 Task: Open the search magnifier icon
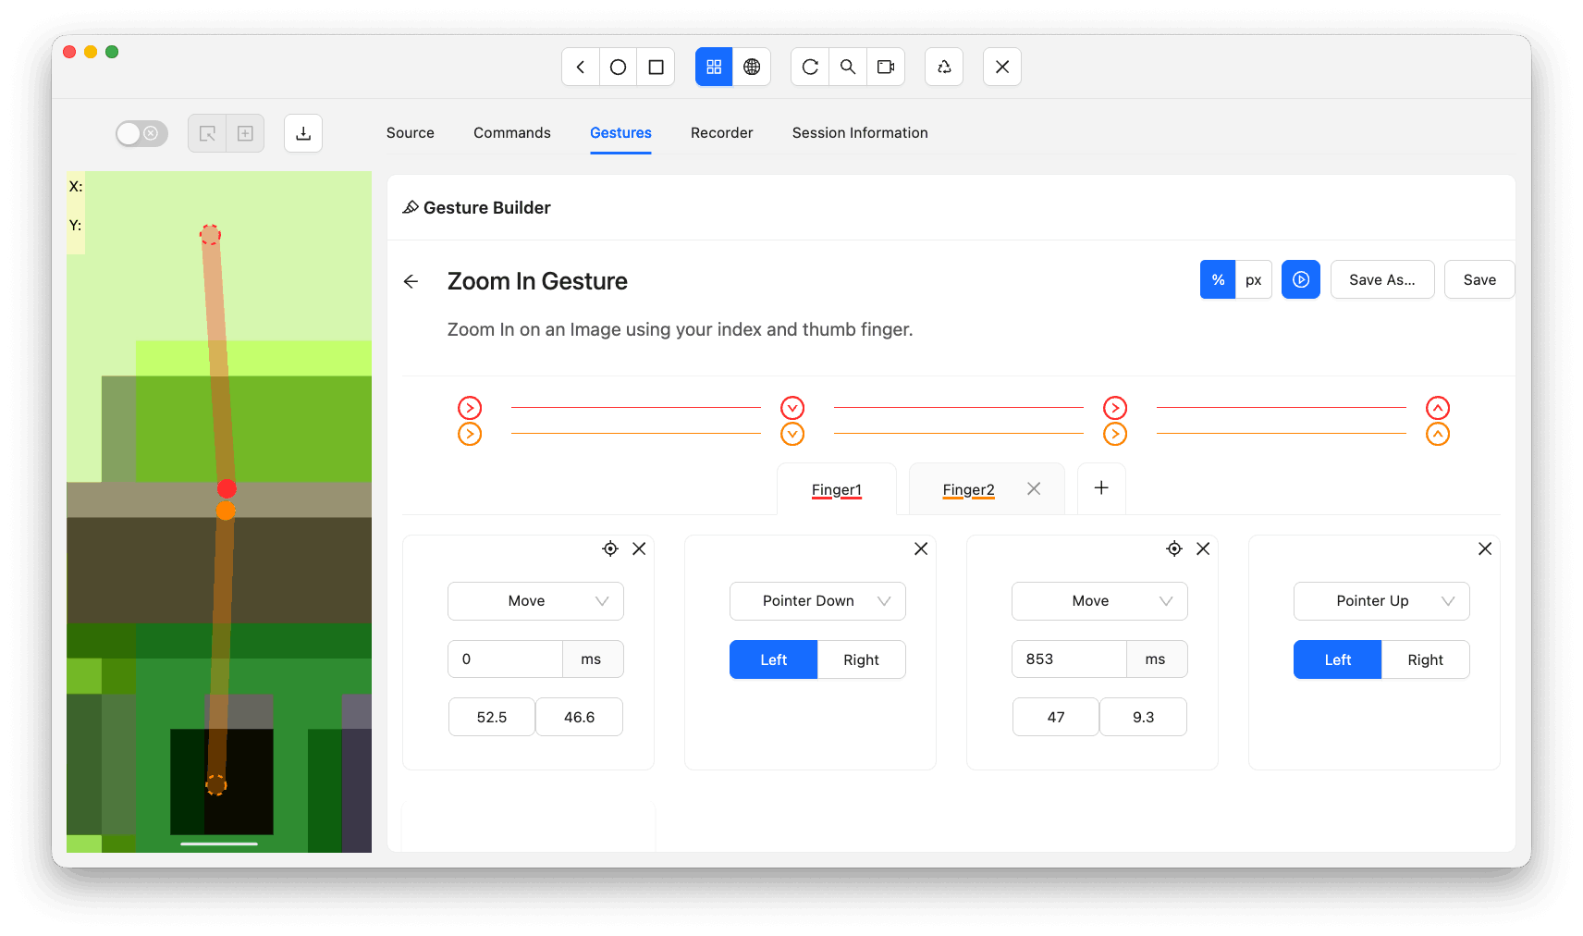pyautogui.click(x=848, y=67)
